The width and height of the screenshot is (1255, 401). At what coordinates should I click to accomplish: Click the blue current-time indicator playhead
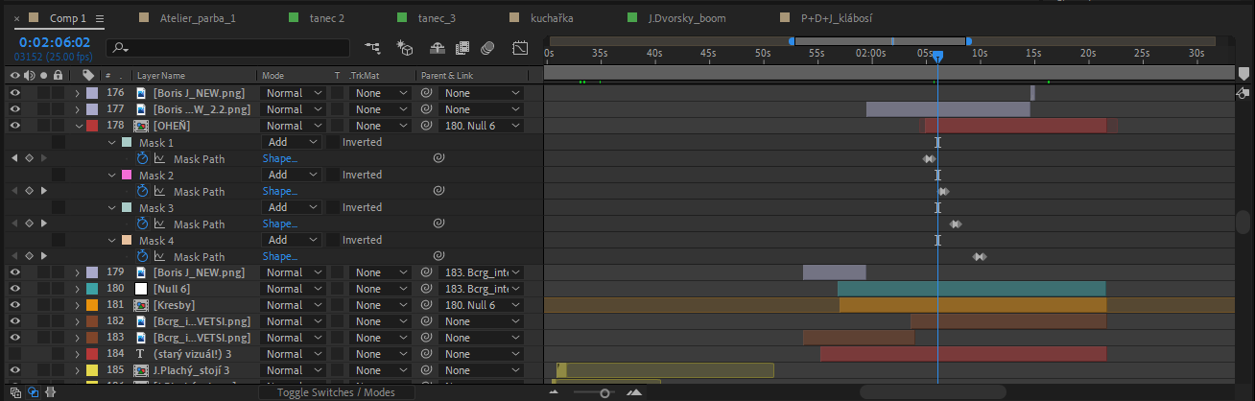(x=937, y=59)
